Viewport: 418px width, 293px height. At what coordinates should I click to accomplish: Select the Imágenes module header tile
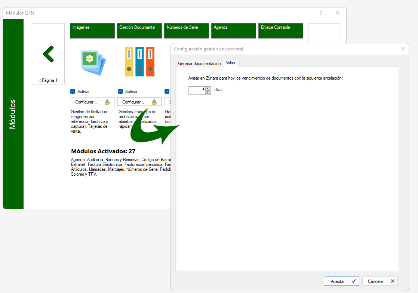point(92,31)
